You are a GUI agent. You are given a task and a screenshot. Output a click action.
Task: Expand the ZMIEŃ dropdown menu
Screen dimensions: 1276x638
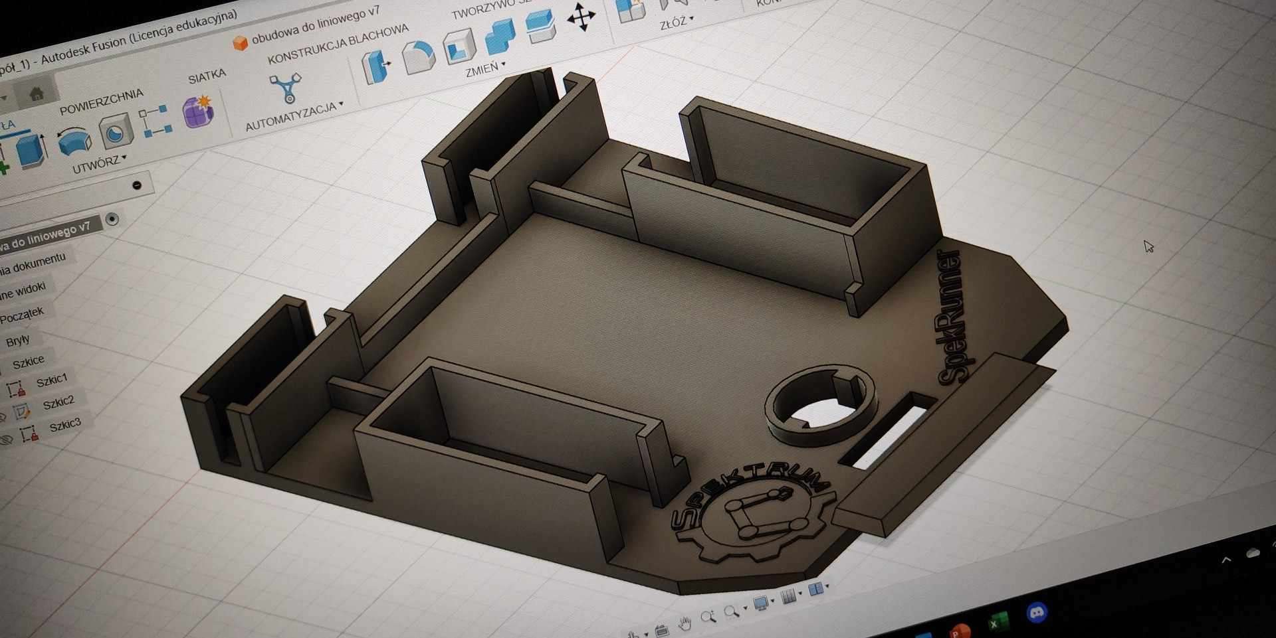tap(485, 69)
